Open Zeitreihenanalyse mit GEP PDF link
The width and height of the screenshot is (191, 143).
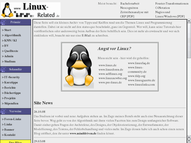[134, 14]
